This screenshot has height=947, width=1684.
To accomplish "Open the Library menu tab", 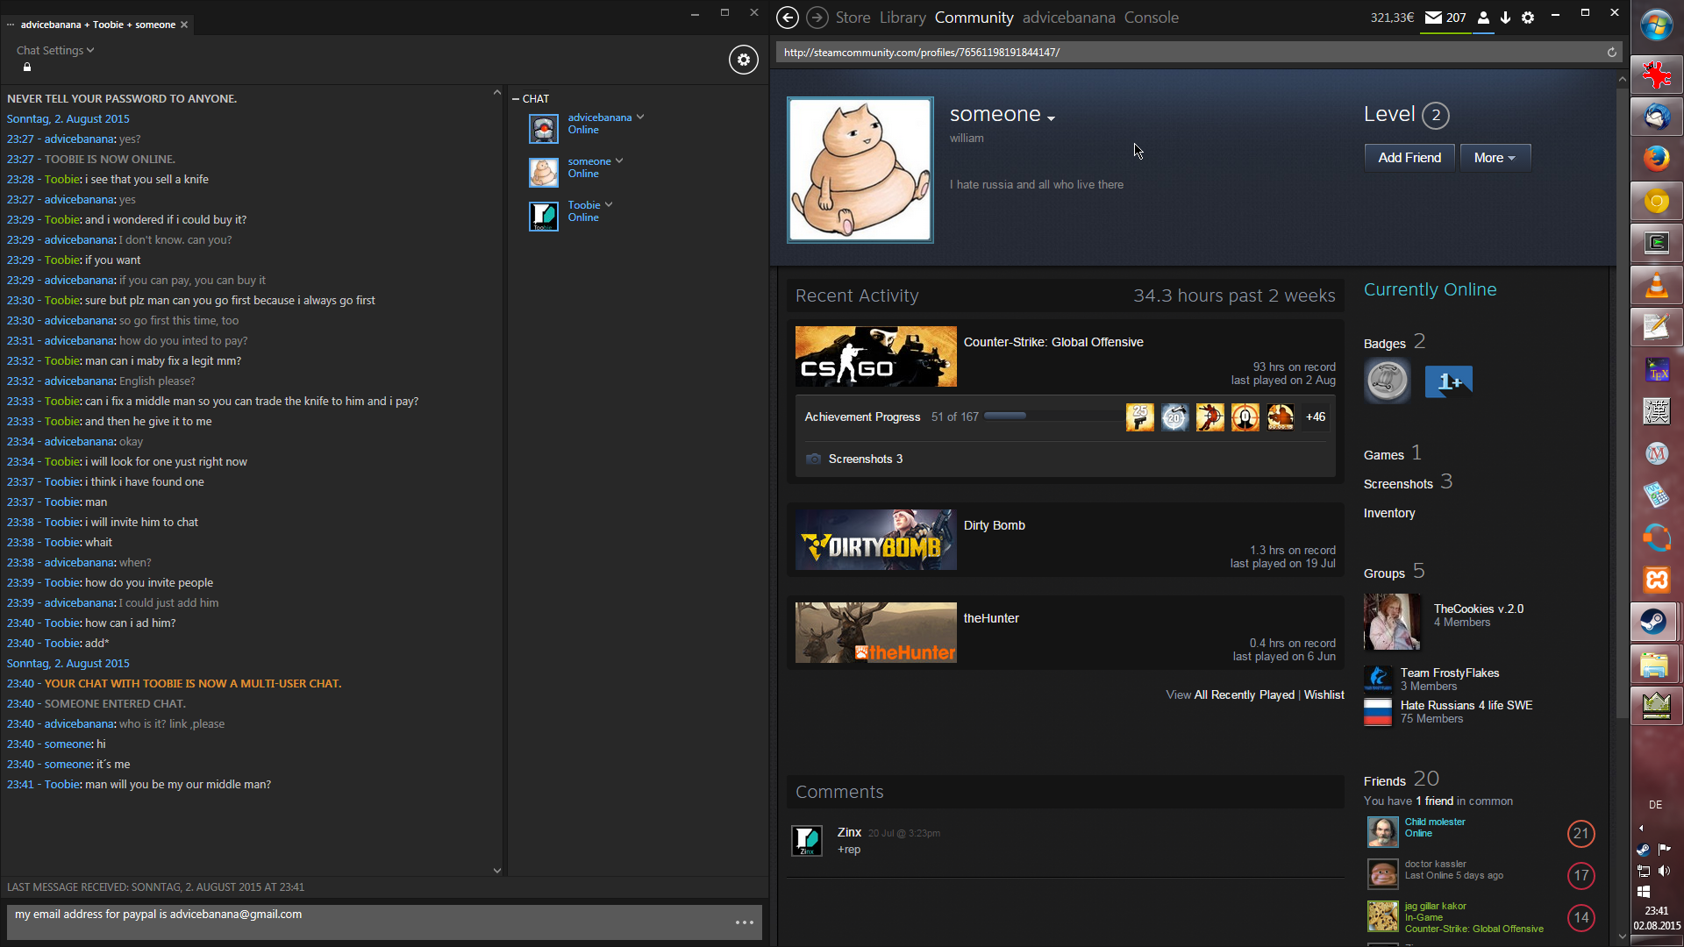I will tap(903, 18).
